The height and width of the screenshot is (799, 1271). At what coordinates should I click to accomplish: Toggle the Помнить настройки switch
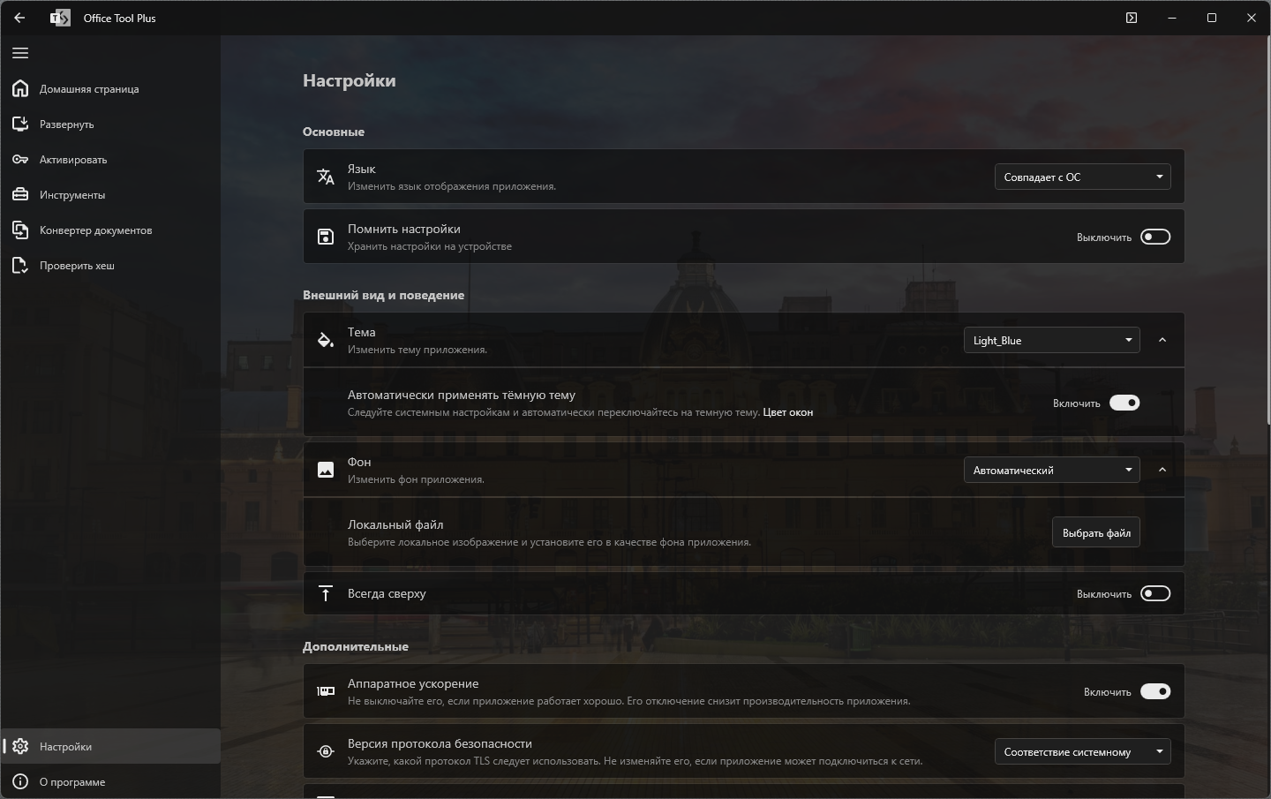click(1155, 237)
